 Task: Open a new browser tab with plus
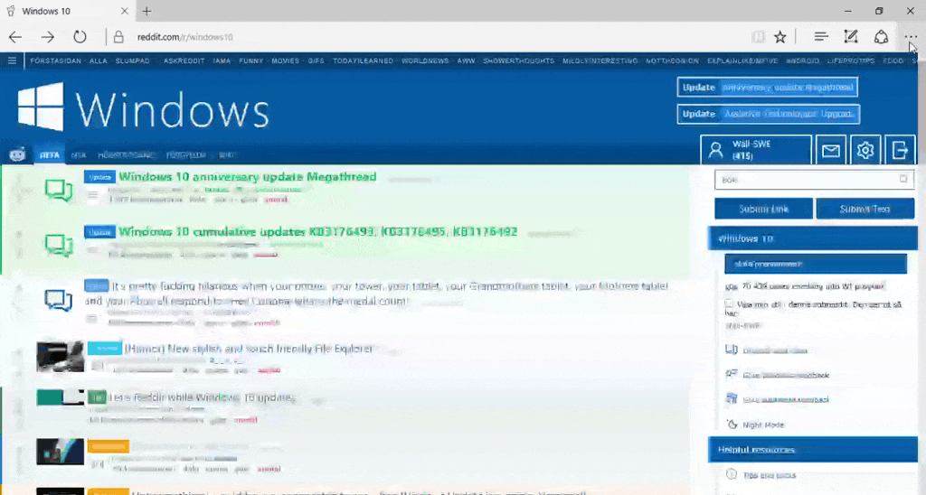click(x=146, y=11)
